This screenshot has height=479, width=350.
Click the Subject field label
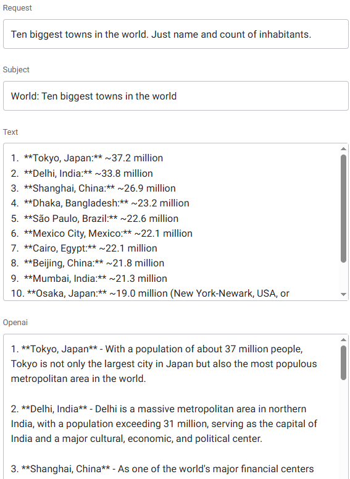tap(16, 70)
